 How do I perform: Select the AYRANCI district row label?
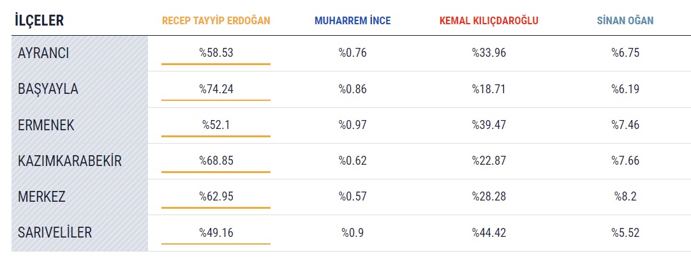click(x=43, y=53)
